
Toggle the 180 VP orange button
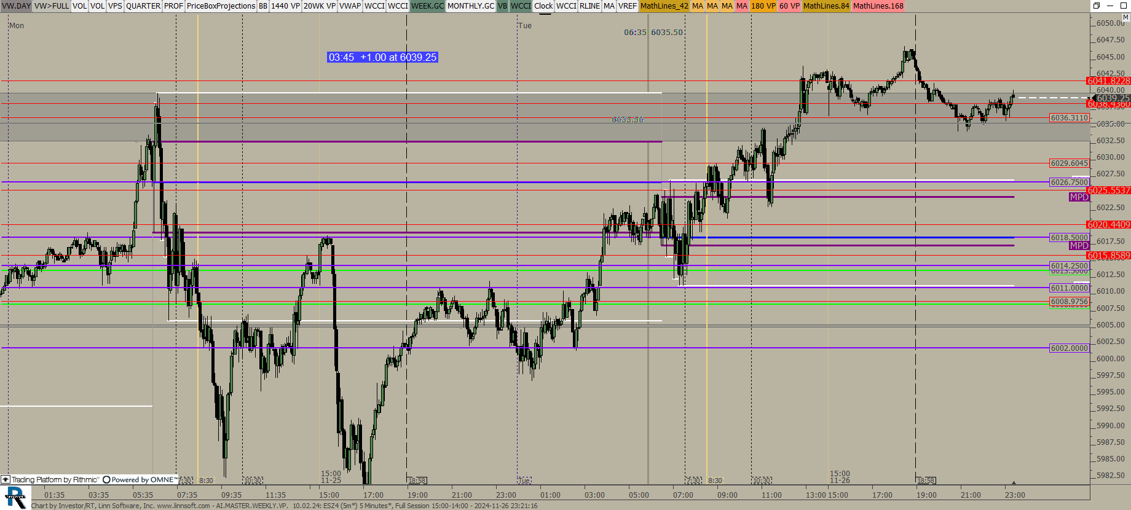point(763,6)
